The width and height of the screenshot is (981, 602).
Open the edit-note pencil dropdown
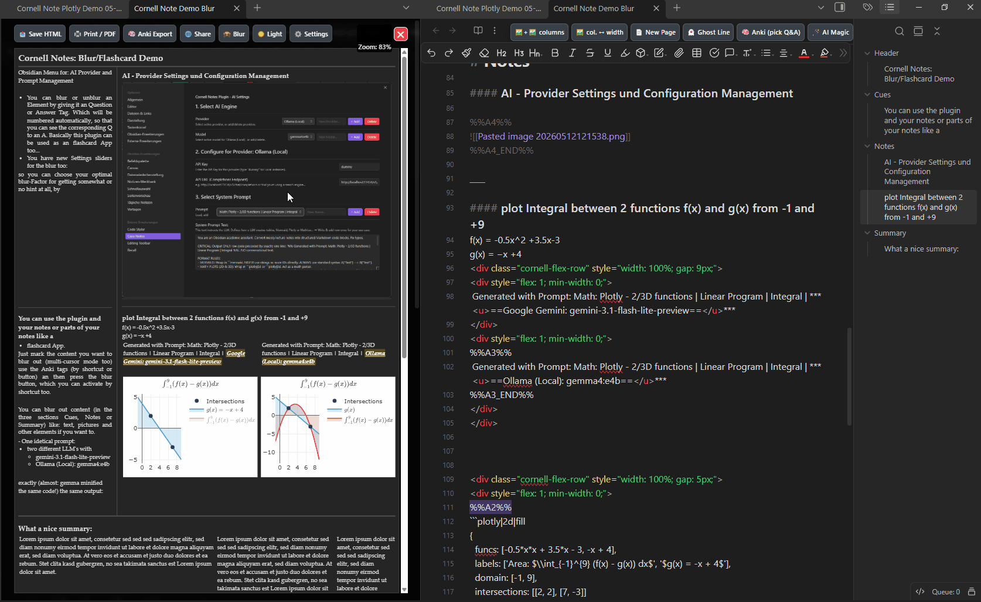660,53
